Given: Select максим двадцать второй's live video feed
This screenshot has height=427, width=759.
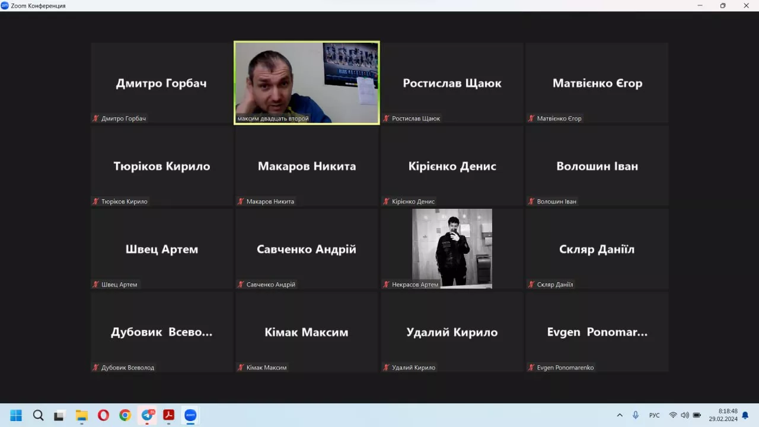Looking at the screenshot, I should click(307, 82).
